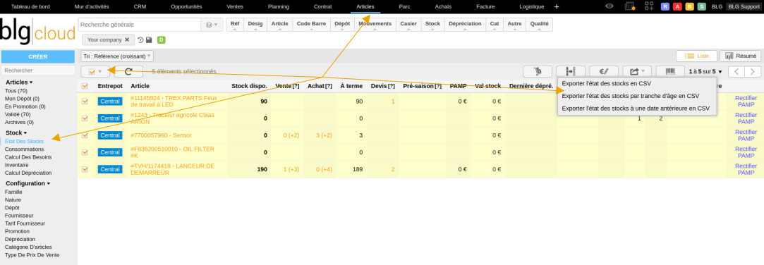Click Central depot badge on Sensor row
Viewport: 764px width, 265px height.
coord(110,135)
